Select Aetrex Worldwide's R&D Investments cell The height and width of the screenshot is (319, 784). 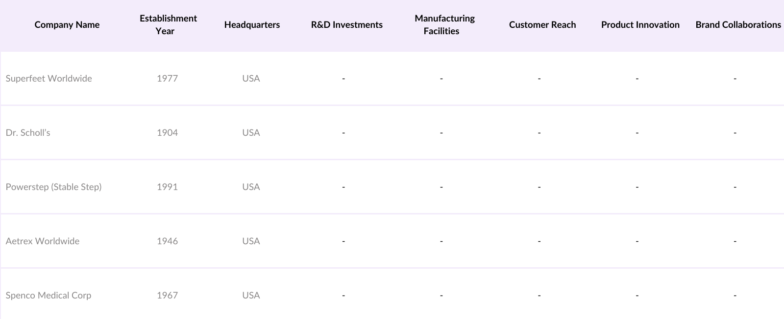coord(343,241)
